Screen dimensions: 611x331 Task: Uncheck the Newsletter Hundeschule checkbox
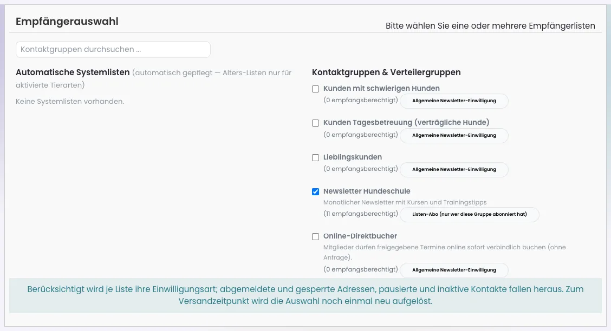316,192
